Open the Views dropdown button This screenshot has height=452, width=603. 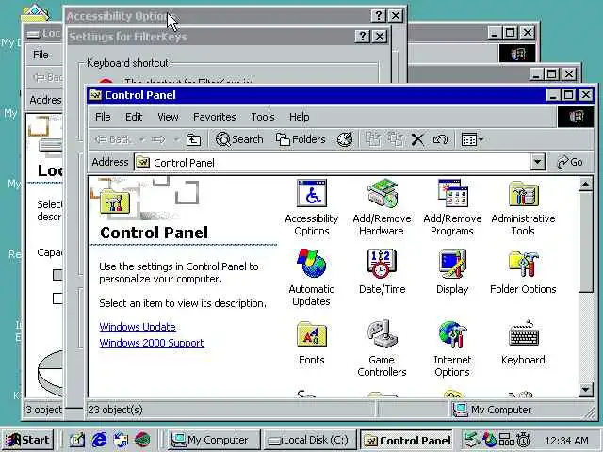[x=472, y=139]
